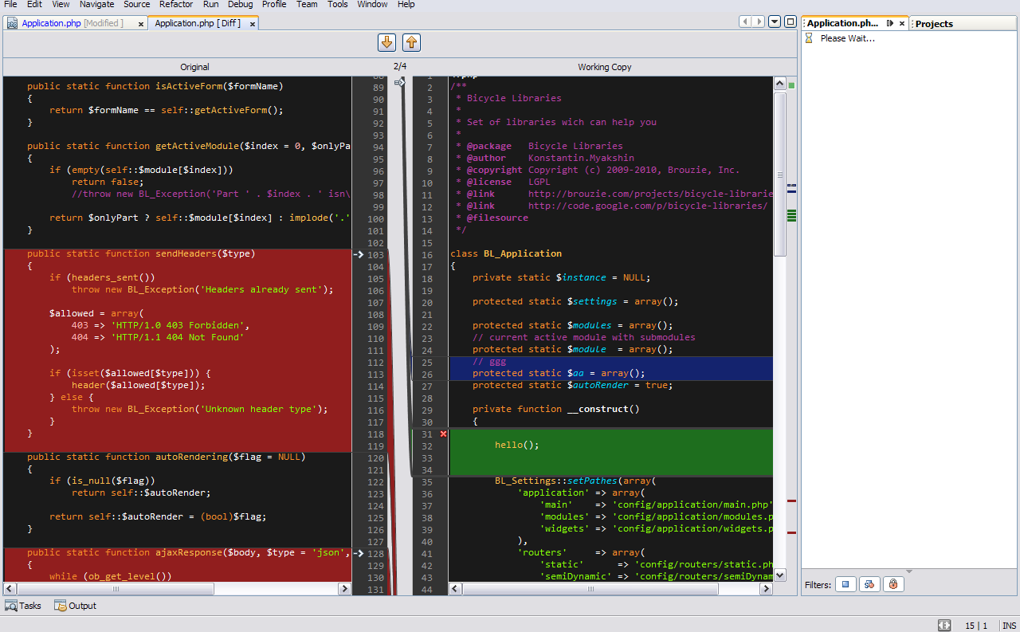Click the status bar editor-mode icon

(x=944, y=626)
